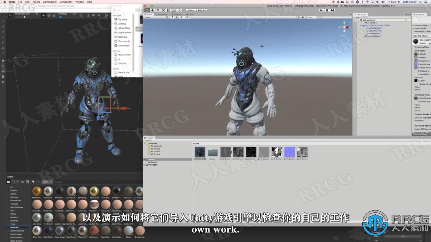The image size is (431, 242).
Task: Open the Gizmos dropdown in Scene view
Action: pyautogui.click(x=310, y=17)
